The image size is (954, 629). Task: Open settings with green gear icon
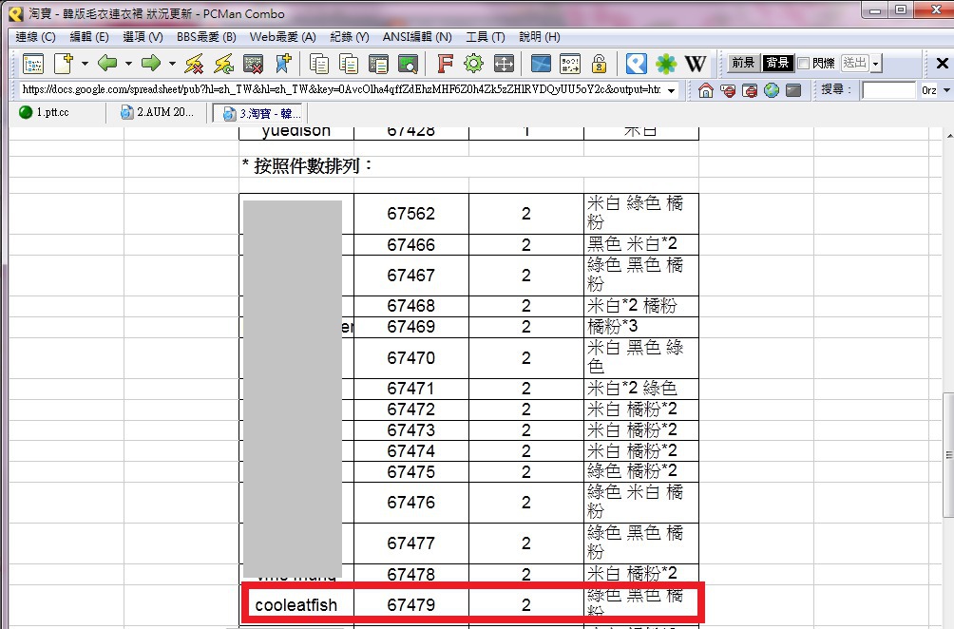coord(474,64)
